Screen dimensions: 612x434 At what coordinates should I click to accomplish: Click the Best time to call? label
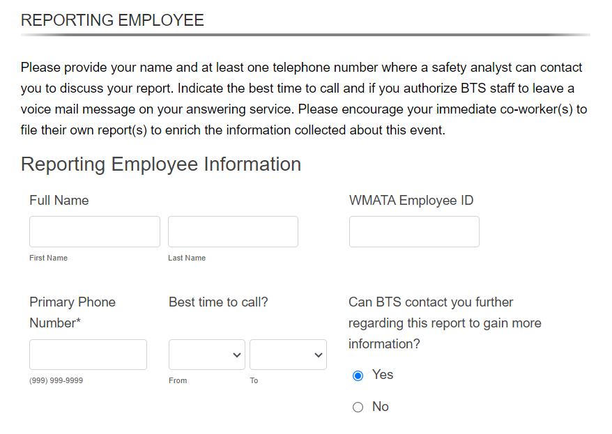(218, 302)
